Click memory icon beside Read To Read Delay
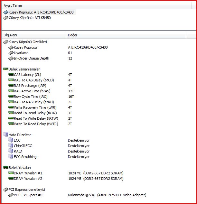 point(11,113)
